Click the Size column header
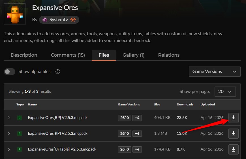Image resolution: width=246 pixels, height=159 pixels. coord(157,105)
